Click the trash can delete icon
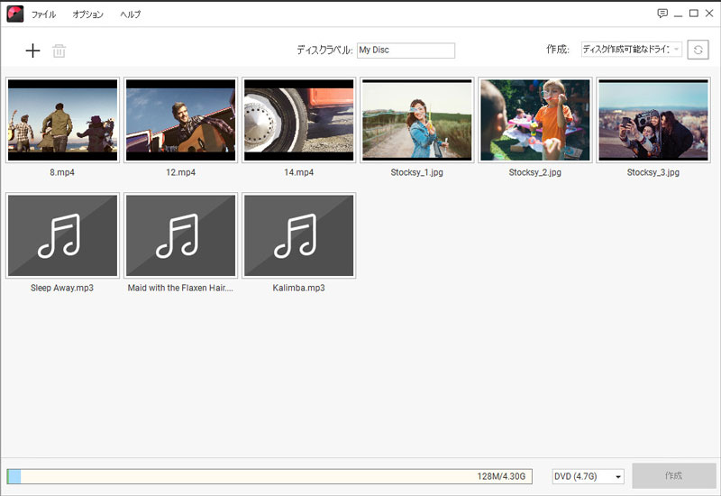Viewport: 721px width, 496px height. (59, 51)
